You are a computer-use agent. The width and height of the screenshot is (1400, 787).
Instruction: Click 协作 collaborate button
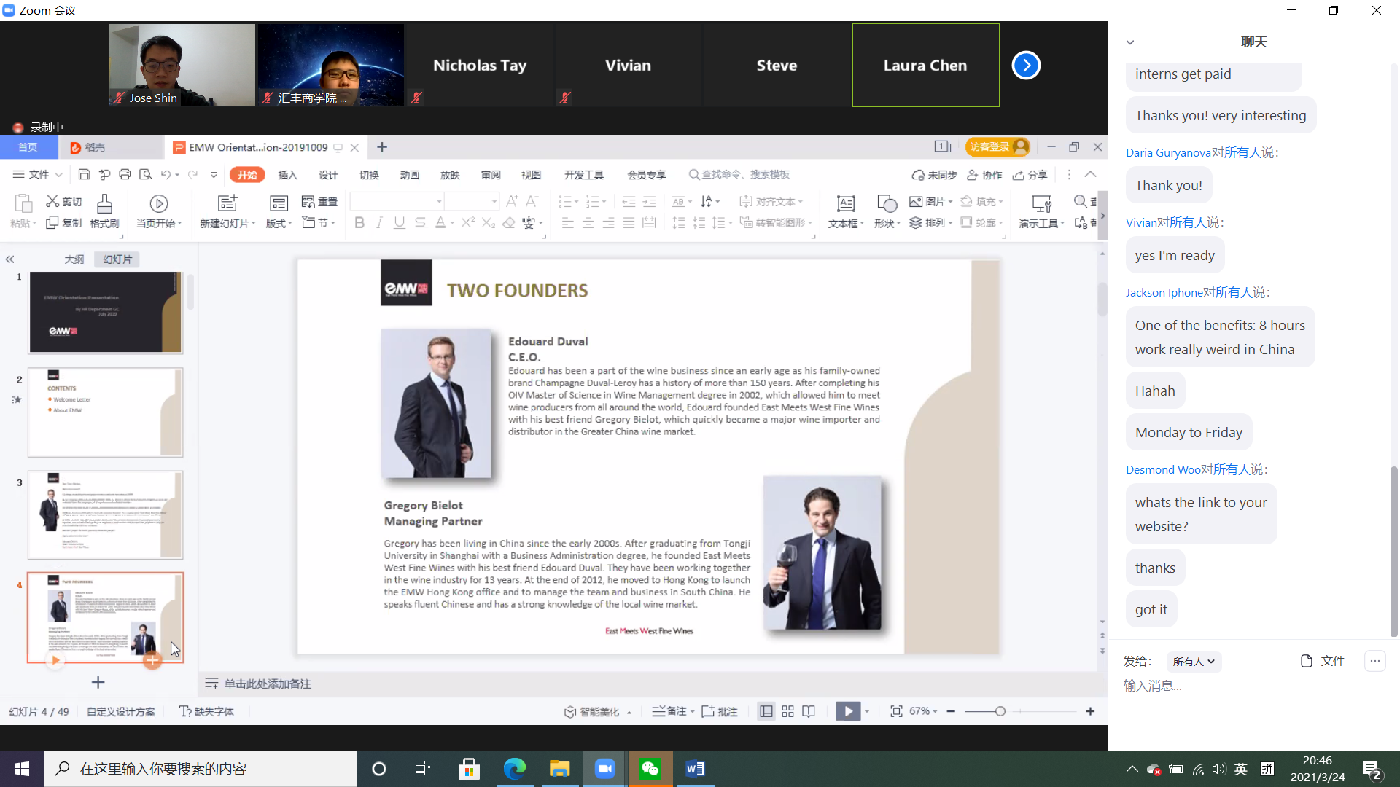984,175
